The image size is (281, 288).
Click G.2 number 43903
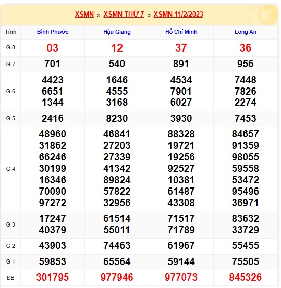53,246
